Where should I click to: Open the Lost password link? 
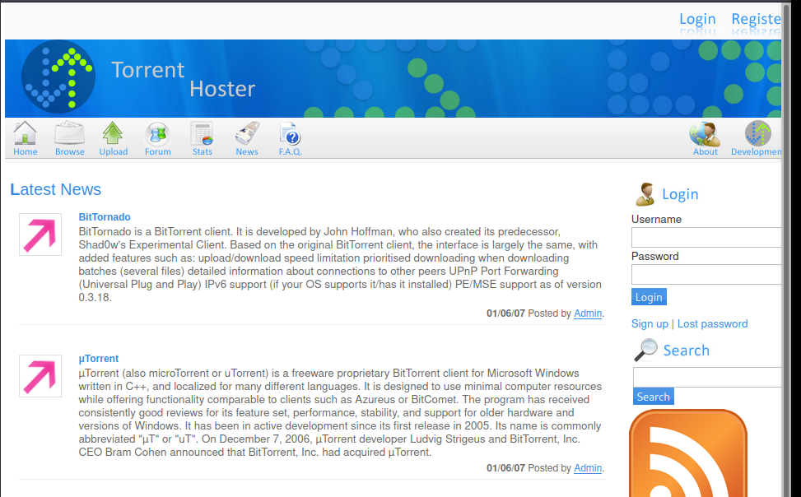pos(712,324)
